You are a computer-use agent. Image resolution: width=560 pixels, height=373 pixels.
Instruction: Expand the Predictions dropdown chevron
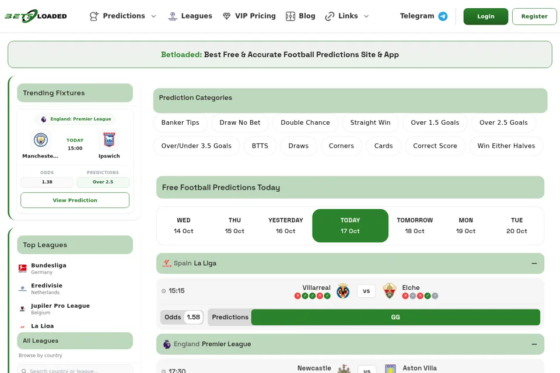coord(154,16)
